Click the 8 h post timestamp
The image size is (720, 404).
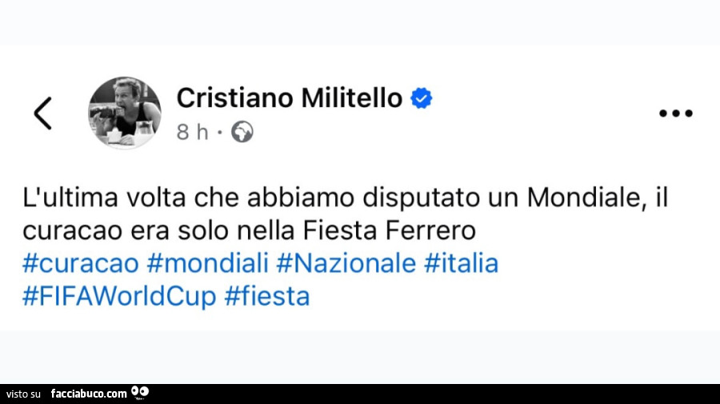pos(191,133)
